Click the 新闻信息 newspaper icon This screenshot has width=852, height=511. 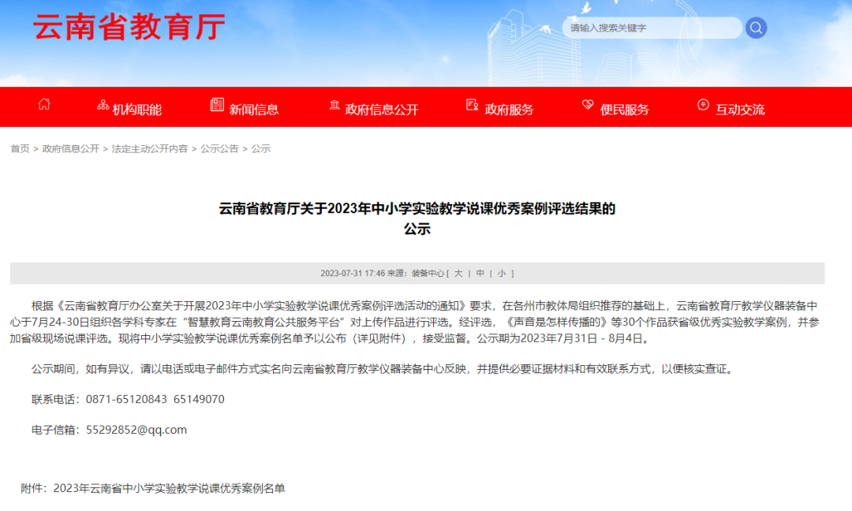point(218,105)
